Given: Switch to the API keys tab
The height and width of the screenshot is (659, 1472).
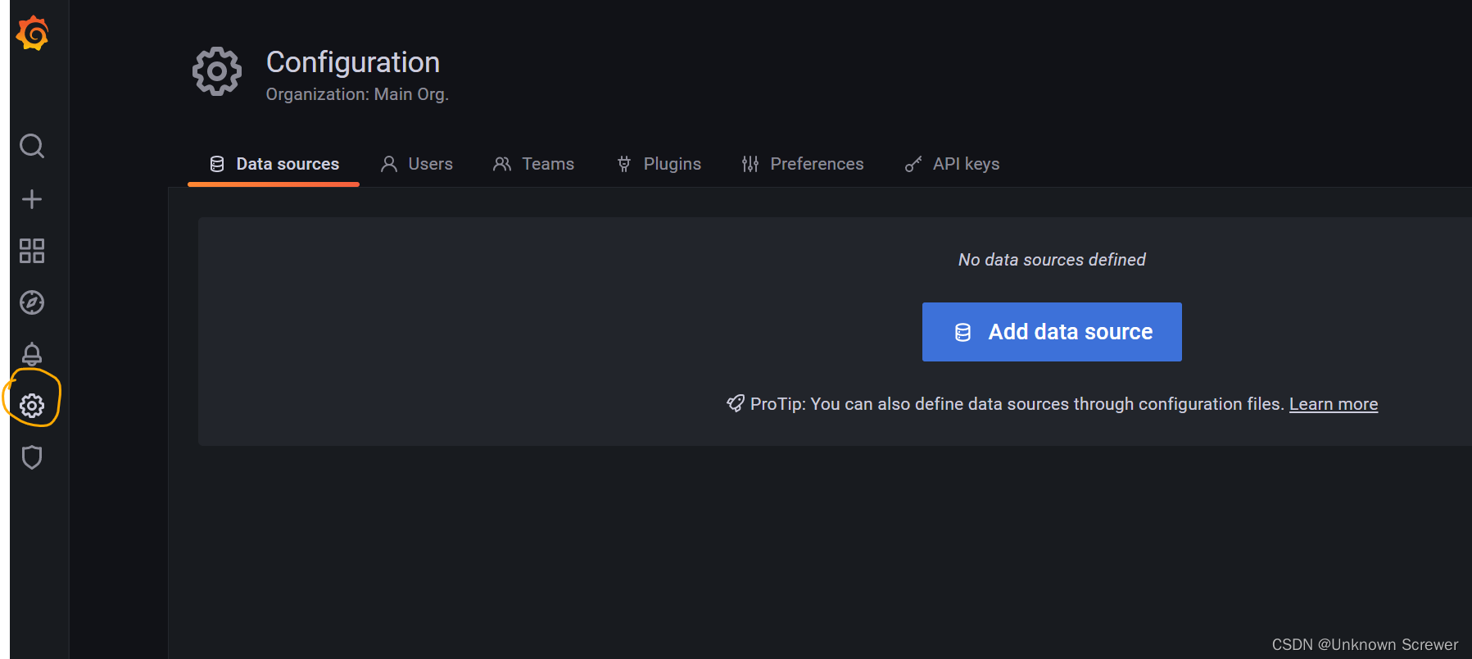Looking at the screenshot, I should [x=952, y=164].
